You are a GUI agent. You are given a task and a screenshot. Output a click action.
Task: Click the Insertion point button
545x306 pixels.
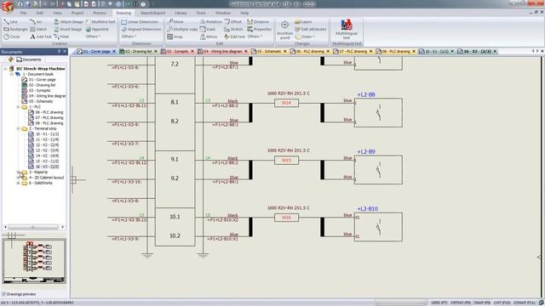tap(284, 30)
